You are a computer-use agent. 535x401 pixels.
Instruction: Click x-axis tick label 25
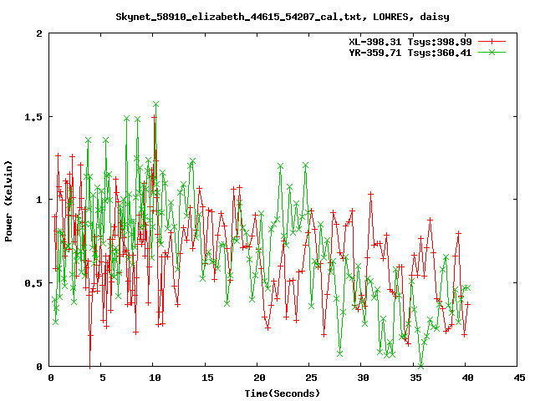[311, 378]
